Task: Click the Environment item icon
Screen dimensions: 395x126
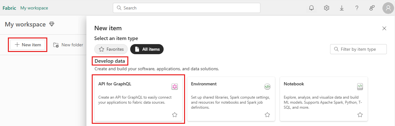Action: click(x=267, y=87)
